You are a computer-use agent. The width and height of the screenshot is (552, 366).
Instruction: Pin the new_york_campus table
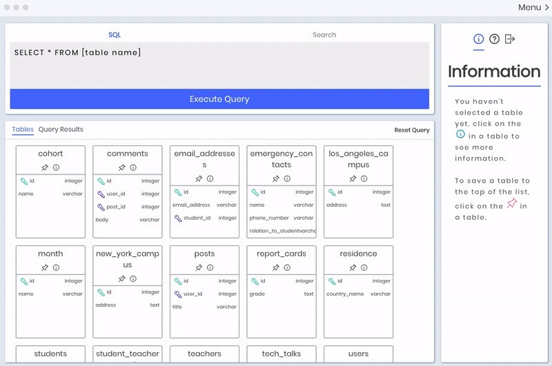[x=122, y=278]
